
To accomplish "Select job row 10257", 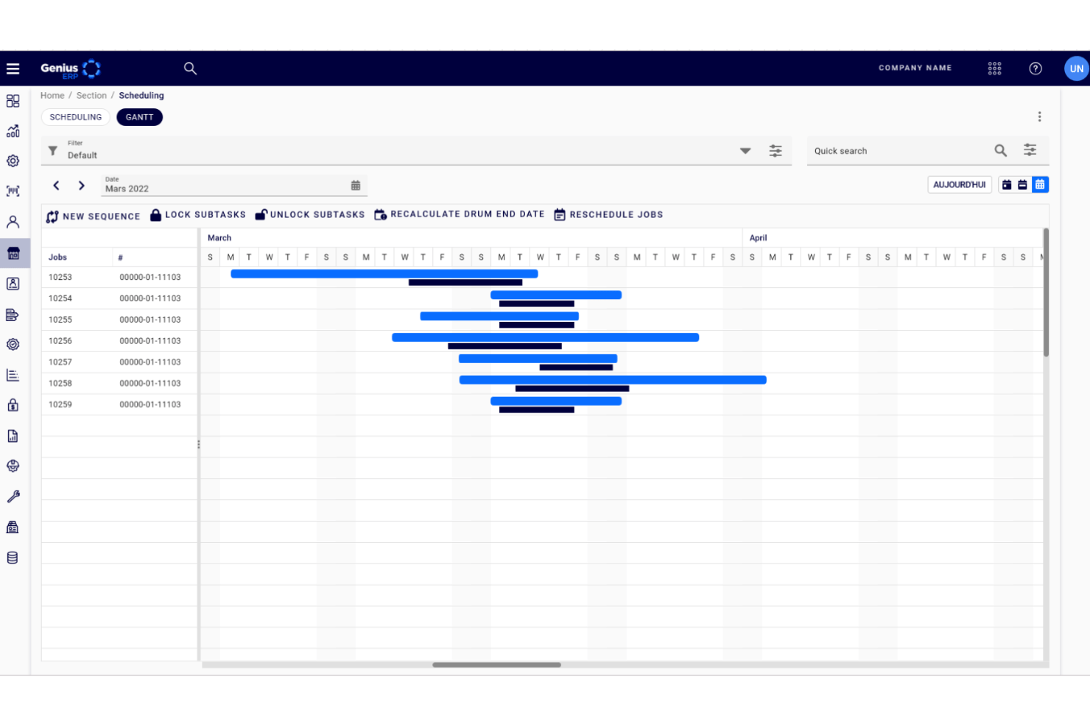I will [119, 362].
